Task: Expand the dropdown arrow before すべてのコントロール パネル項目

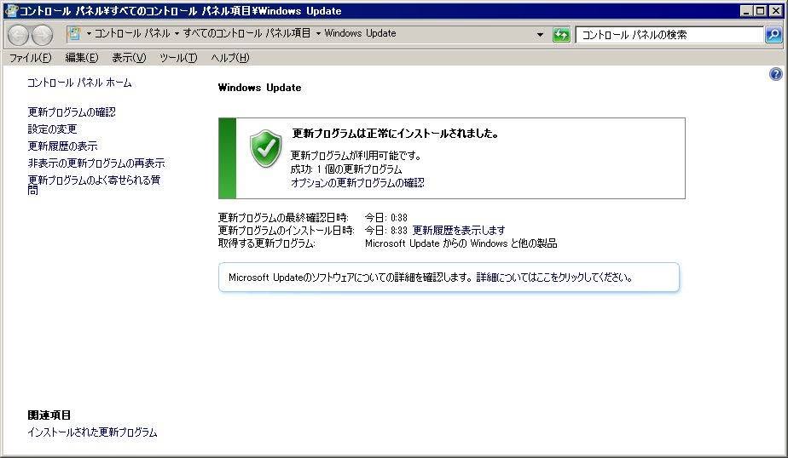Action: tap(177, 33)
